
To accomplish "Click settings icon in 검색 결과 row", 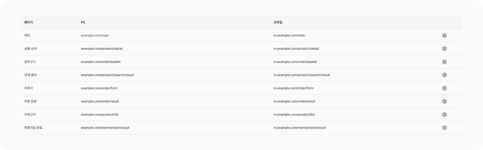I will pos(444,75).
